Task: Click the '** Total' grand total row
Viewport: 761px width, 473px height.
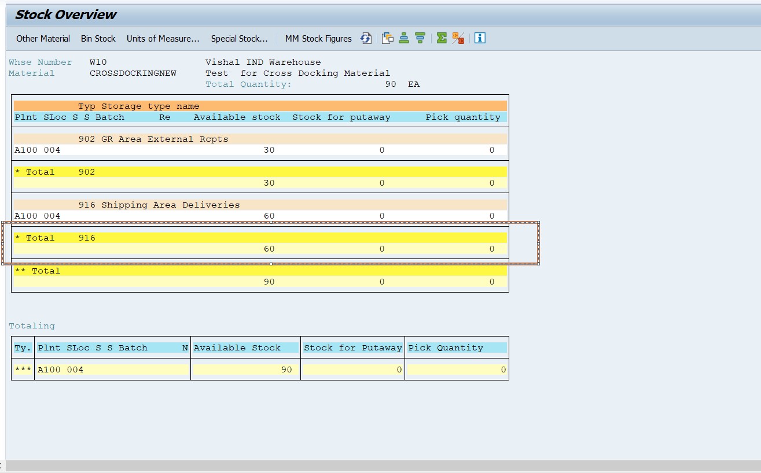Action: 260,271
